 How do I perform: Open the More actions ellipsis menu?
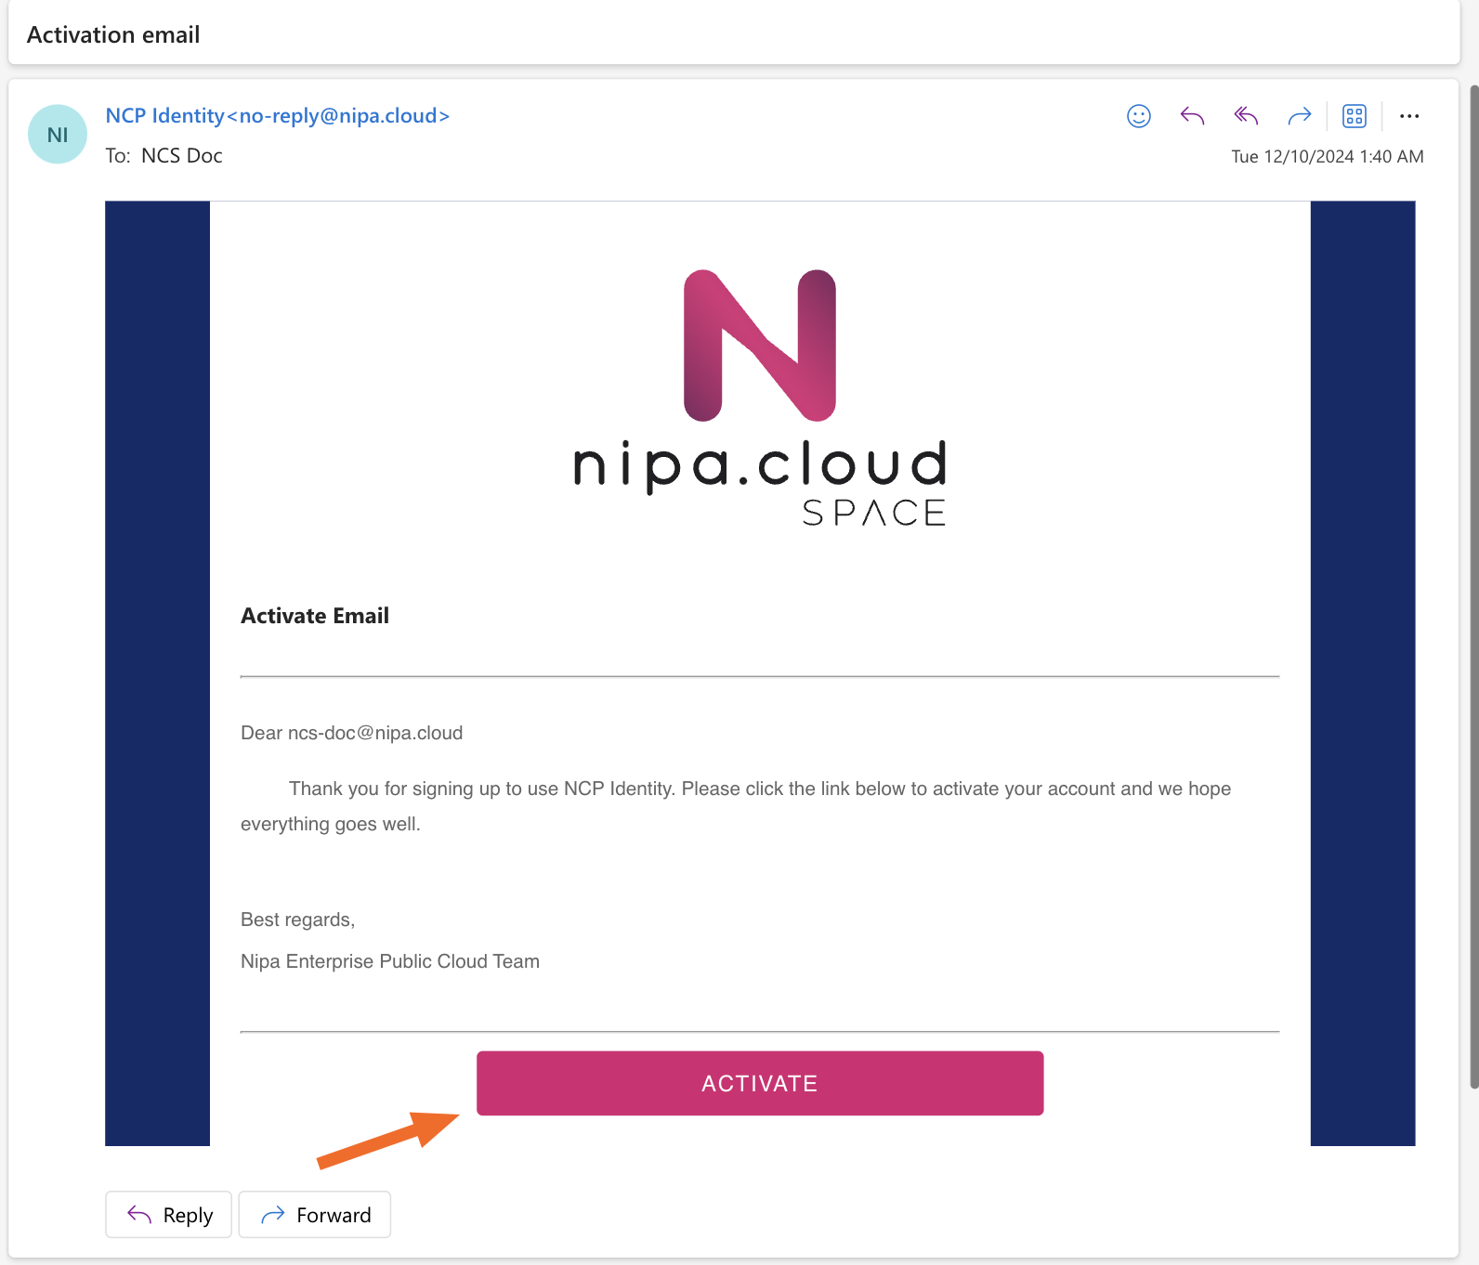click(1408, 116)
